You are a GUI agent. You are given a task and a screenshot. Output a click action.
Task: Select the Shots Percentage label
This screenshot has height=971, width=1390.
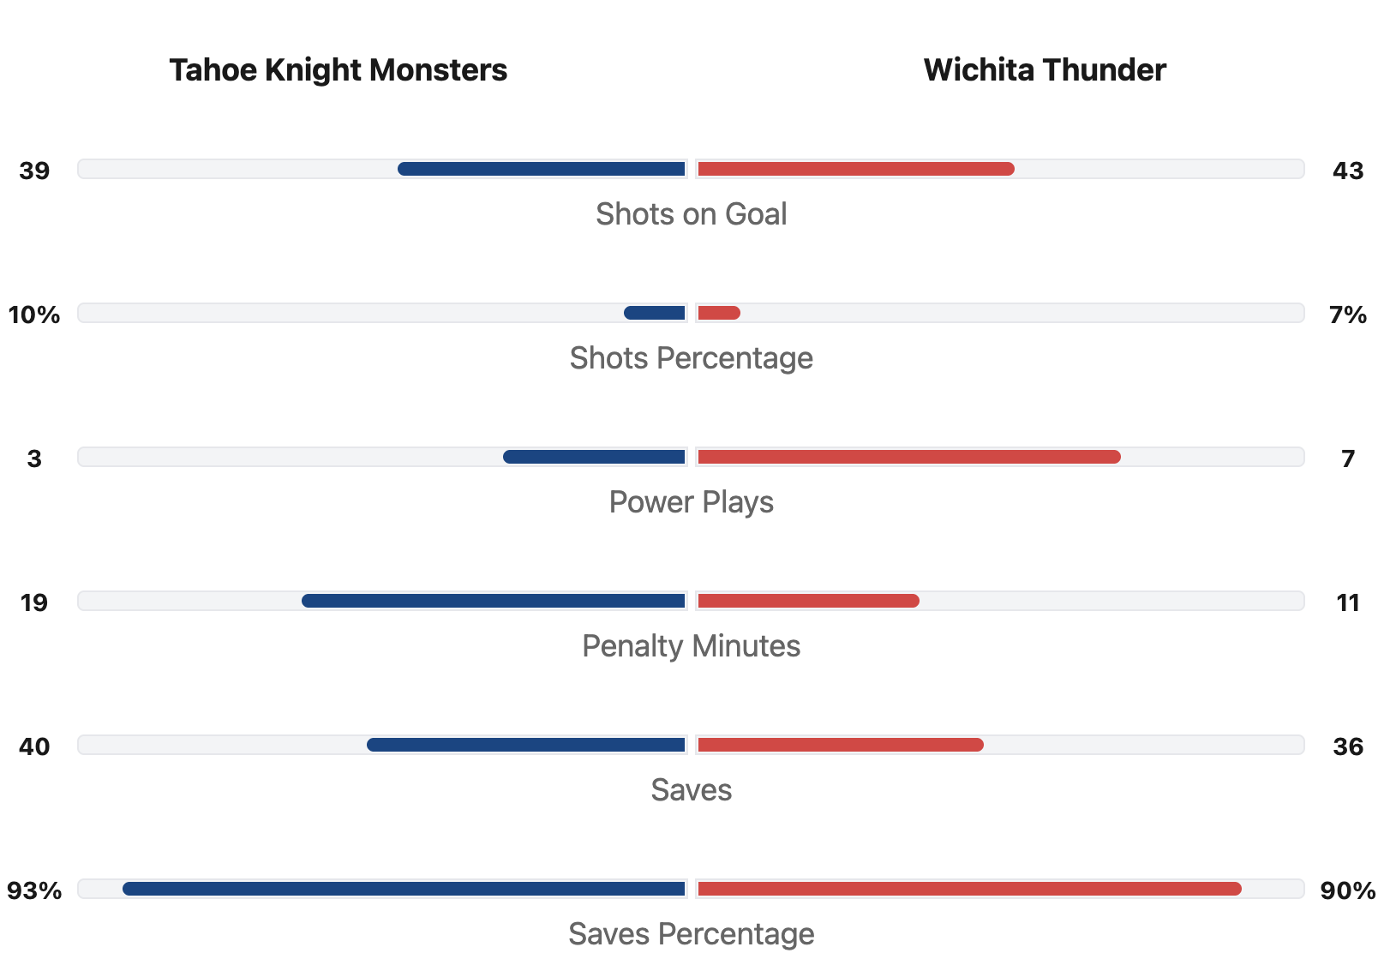tap(691, 358)
